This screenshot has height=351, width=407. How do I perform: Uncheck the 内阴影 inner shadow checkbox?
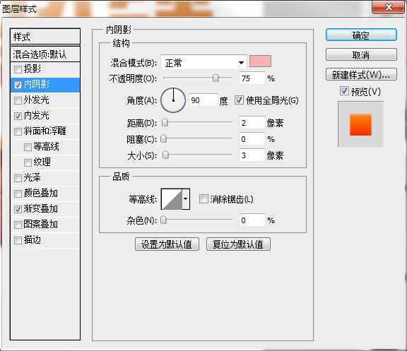(18, 85)
